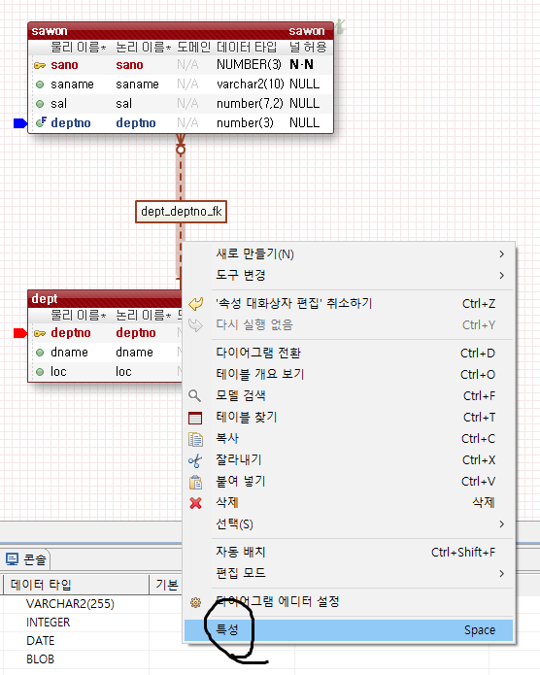
Task: Select the DATE row
Action: (x=41, y=641)
